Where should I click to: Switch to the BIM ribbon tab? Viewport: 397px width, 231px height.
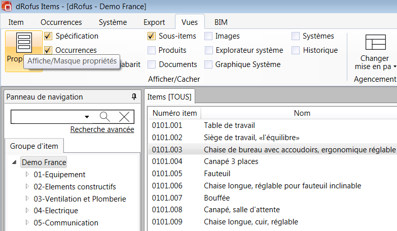coord(221,22)
